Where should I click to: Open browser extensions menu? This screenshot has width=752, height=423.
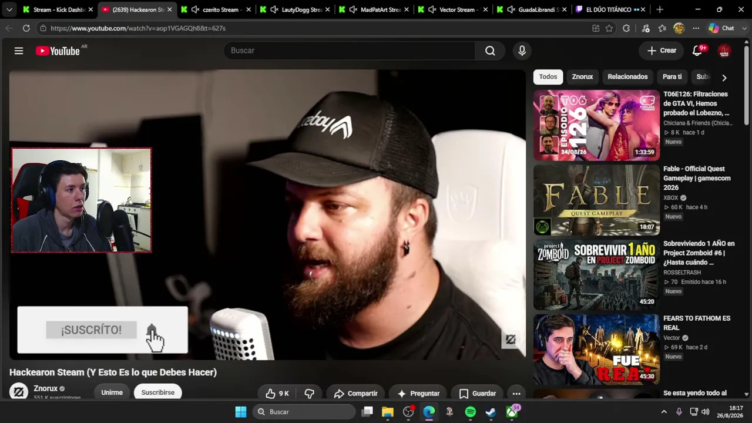pos(626,28)
